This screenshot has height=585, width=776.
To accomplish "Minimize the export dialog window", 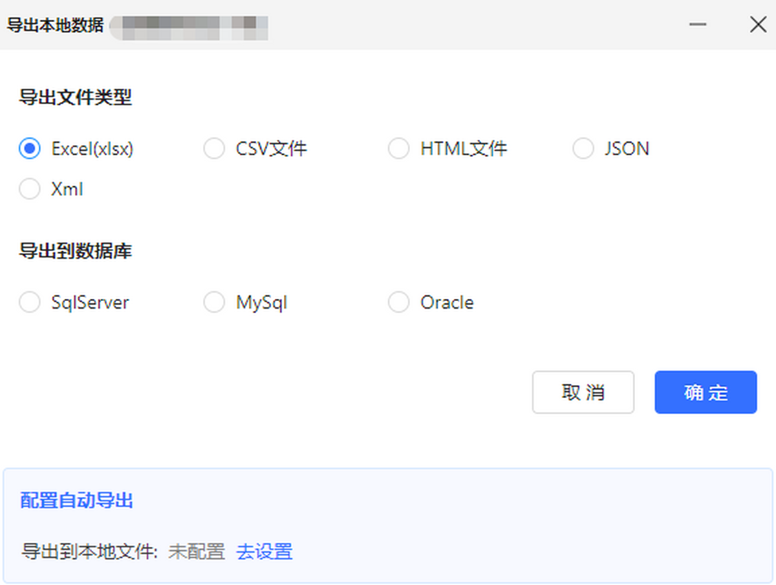I will 697,25.
